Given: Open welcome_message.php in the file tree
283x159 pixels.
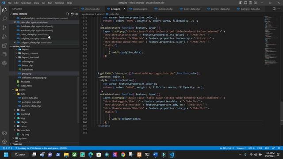Looking at the screenshot, I should point(34,78).
